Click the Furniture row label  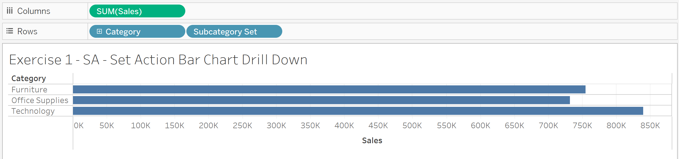click(29, 89)
